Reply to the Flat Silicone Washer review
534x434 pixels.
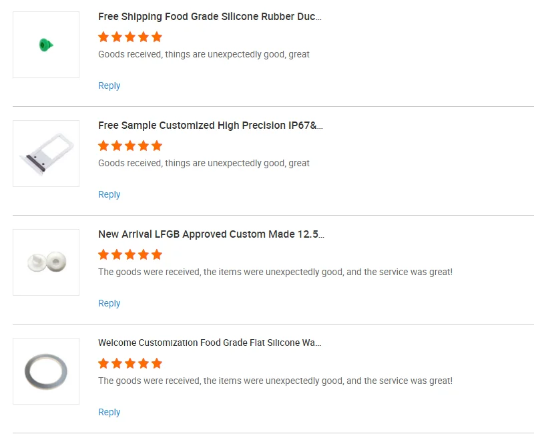tap(109, 412)
